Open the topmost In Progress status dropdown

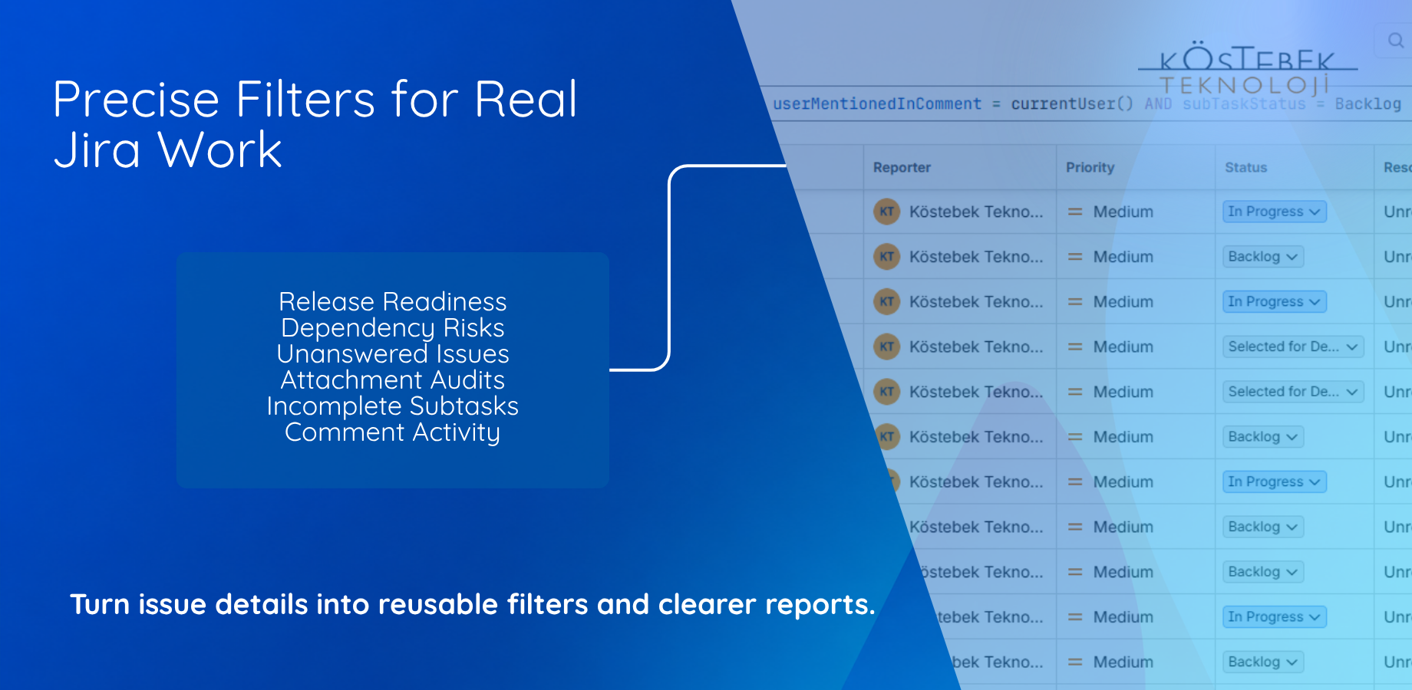pyautogui.click(x=1274, y=212)
